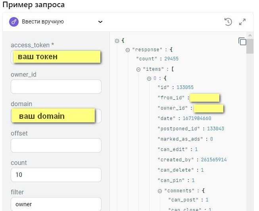Focus the access_token input field
259x211 pixels.
coord(56,57)
